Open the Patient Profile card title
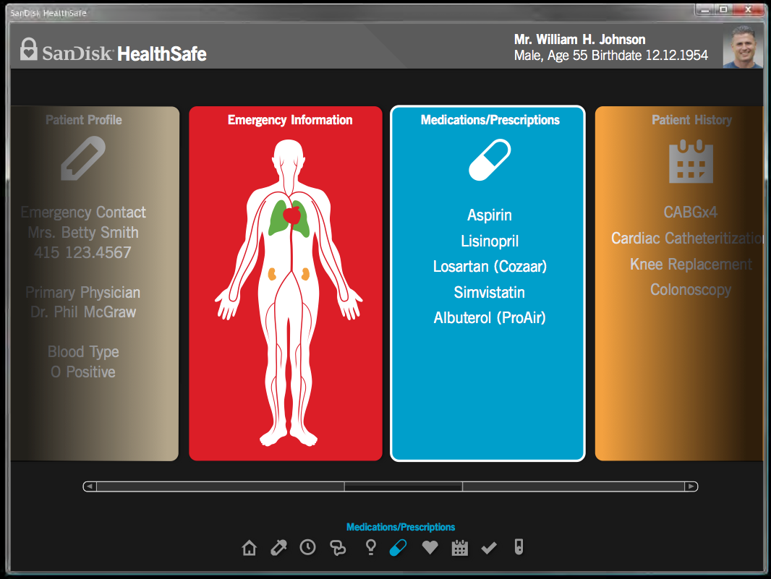The width and height of the screenshot is (771, 579). pos(84,120)
